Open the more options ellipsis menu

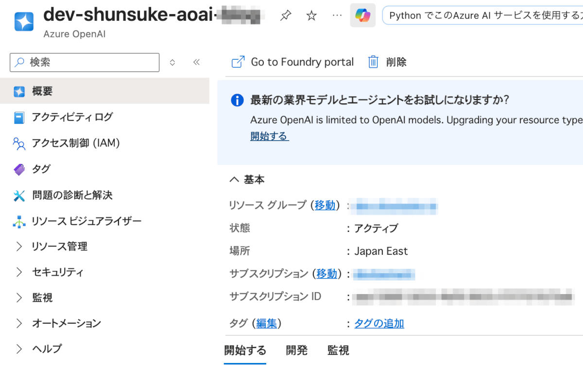[x=337, y=16]
